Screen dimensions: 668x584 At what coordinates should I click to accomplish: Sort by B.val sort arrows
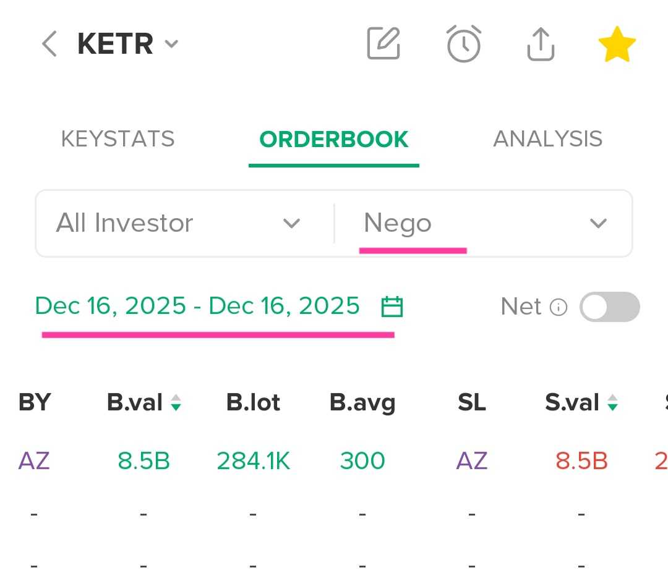[x=176, y=403]
